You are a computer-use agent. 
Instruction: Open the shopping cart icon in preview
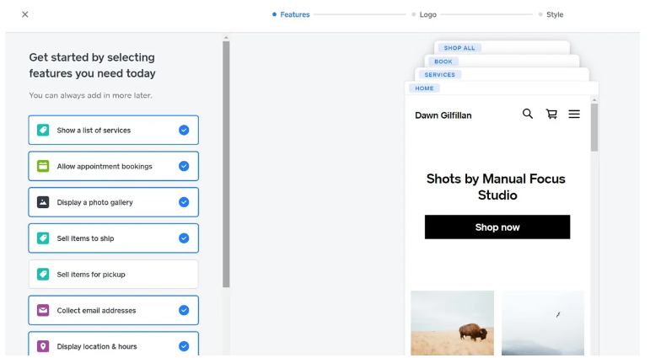pyautogui.click(x=551, y=114)
